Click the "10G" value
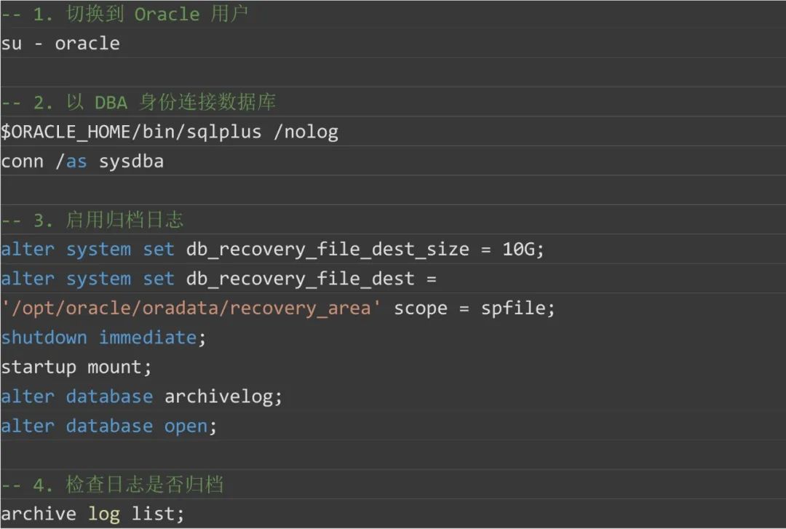The image size is (786, 529). 519,250
